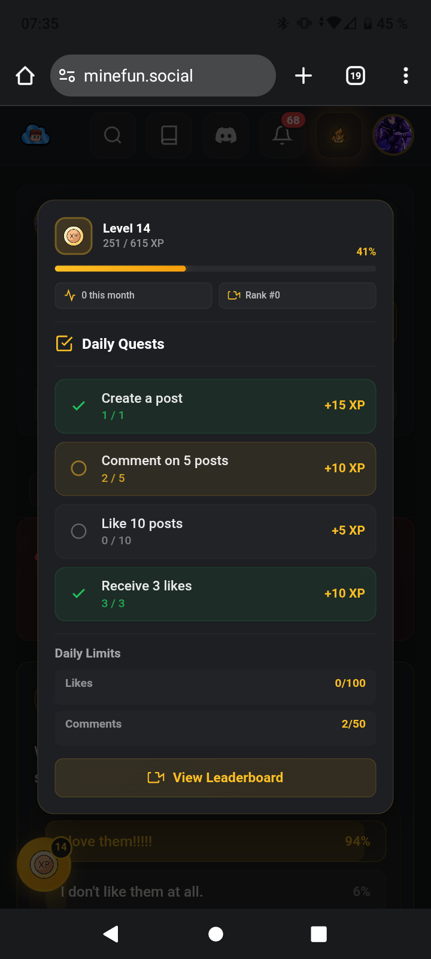
Task: Click the Comment on 5 posts quest circle
Action: (x=78, y=468)
